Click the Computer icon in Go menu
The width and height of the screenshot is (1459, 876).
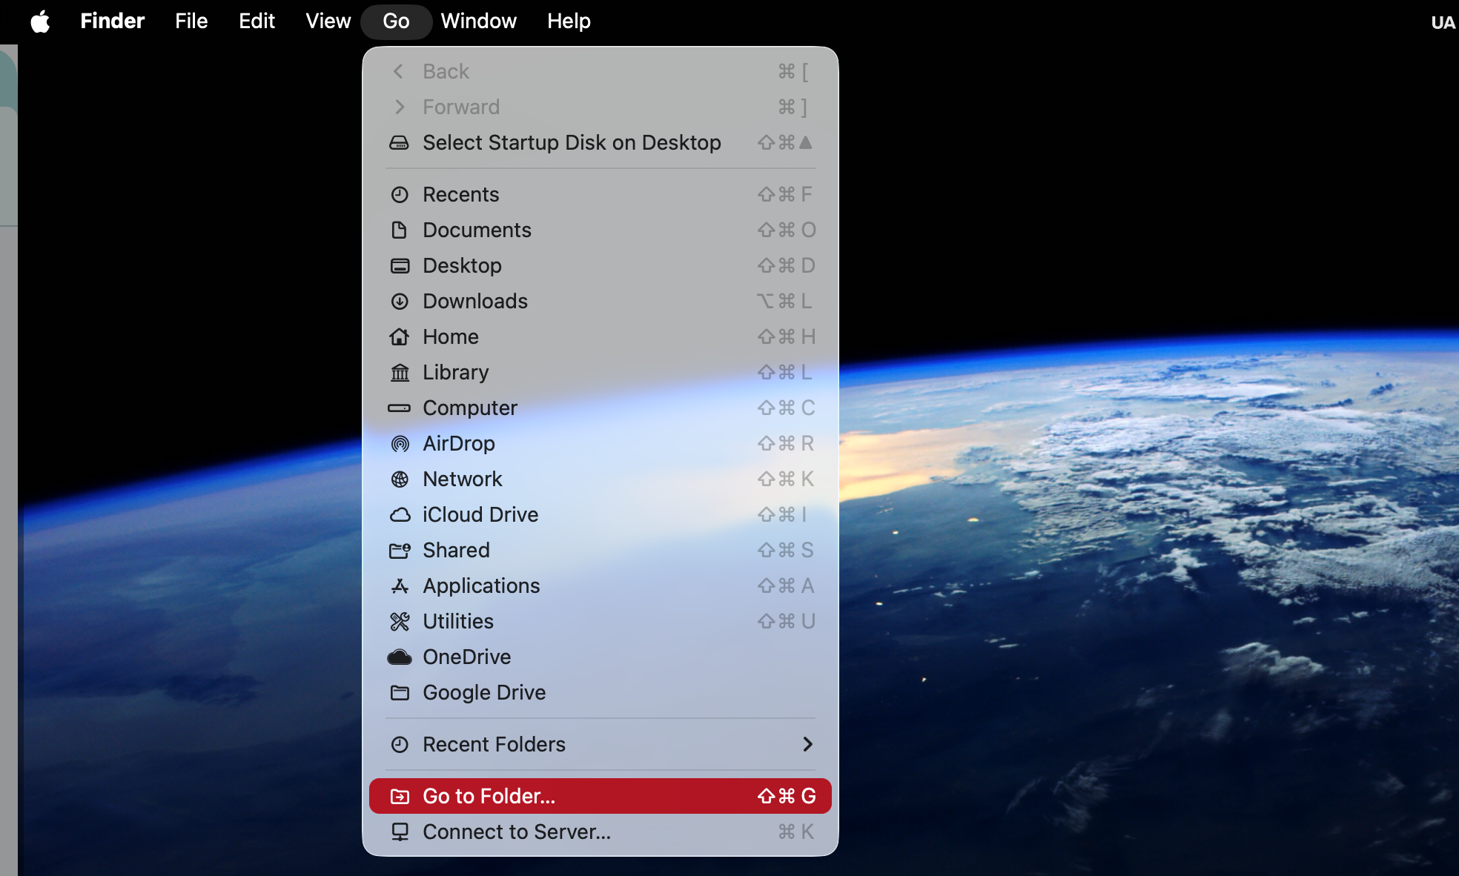[400, 408]
